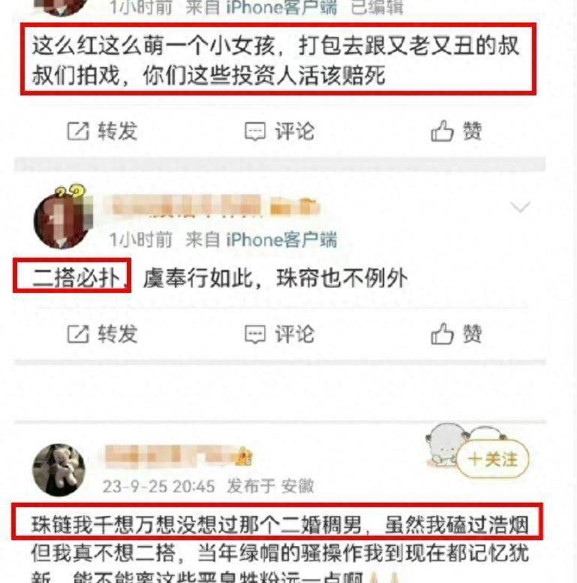This screenshot has width=577, height=583.
Task: Open blurred username of second poster
Action: point(185,206)
